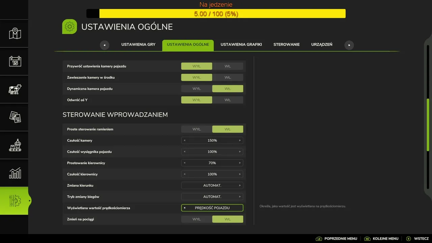Select the Wyświetlana wartość prędkościomierza label

[99, 208]
